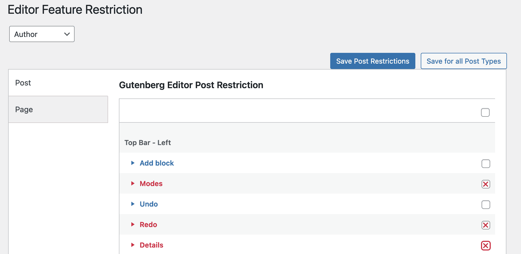
Task: Click Save Post Restrictions button
Action: coord(372,61)
